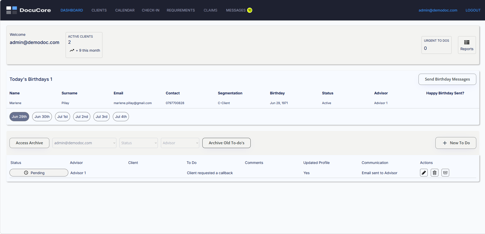485x234 pixels.
Task: Click the Happy Birthday Sent? column header
Action: pyautogui.click(x=445, y=93)
